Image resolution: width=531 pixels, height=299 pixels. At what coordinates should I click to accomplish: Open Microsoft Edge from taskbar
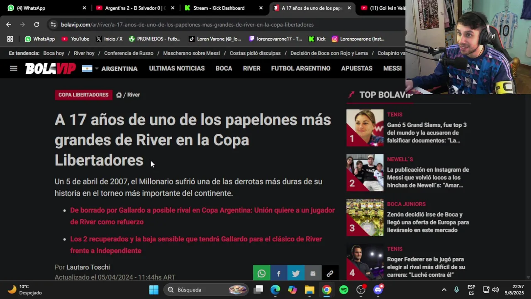pyautogui.click(x=275, y=289)
